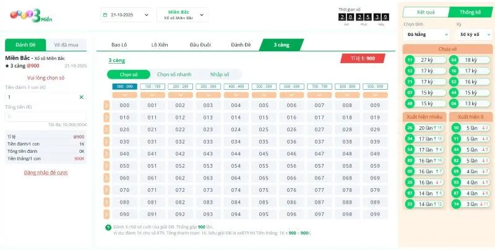The width and height of the screenshot is (495, 250).
Task: Toggle number 032 in the grid
Action: 180,142
